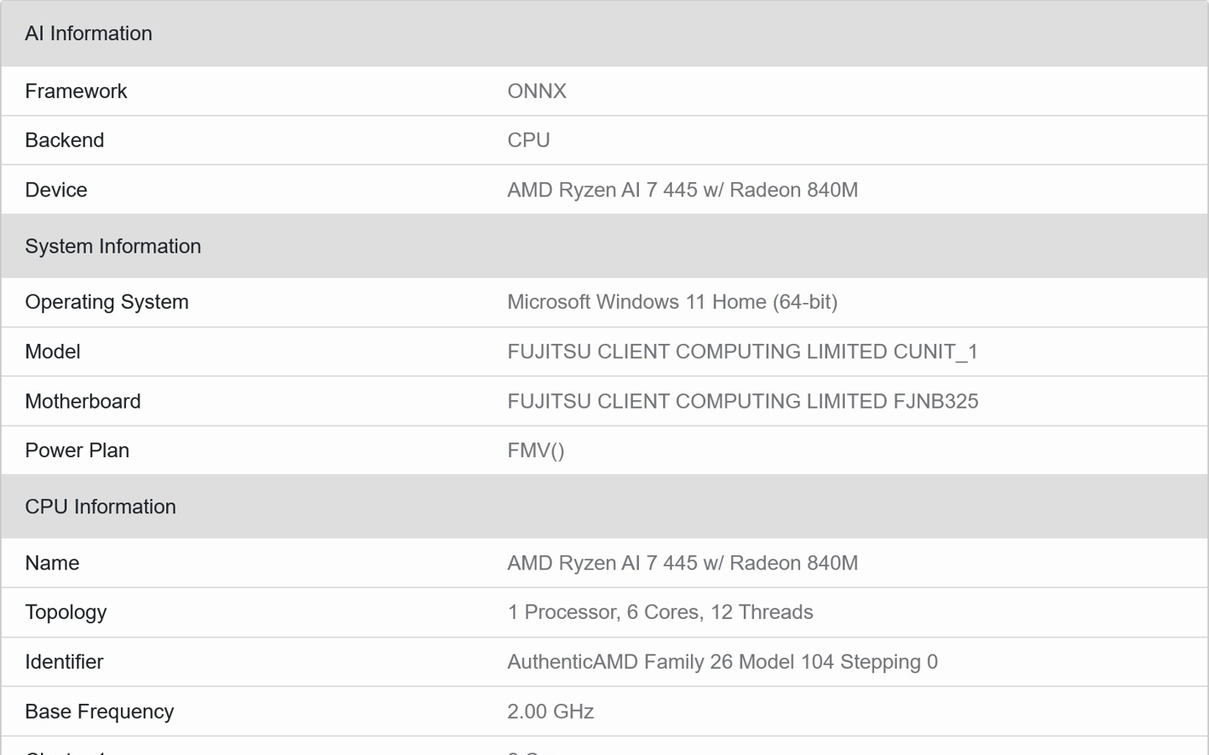Click the Device value AMD Ryzen AI 7 445
This screenshot has height=755, width=1209.
682,190
